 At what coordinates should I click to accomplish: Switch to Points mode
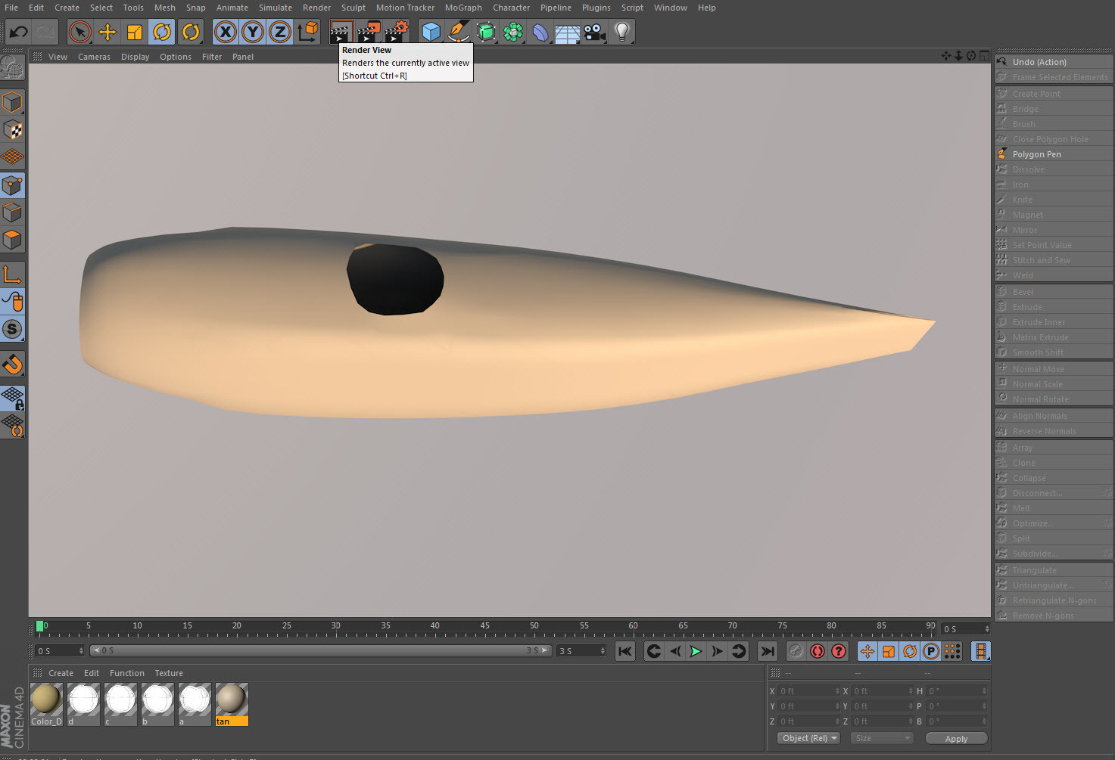(13, 185)
